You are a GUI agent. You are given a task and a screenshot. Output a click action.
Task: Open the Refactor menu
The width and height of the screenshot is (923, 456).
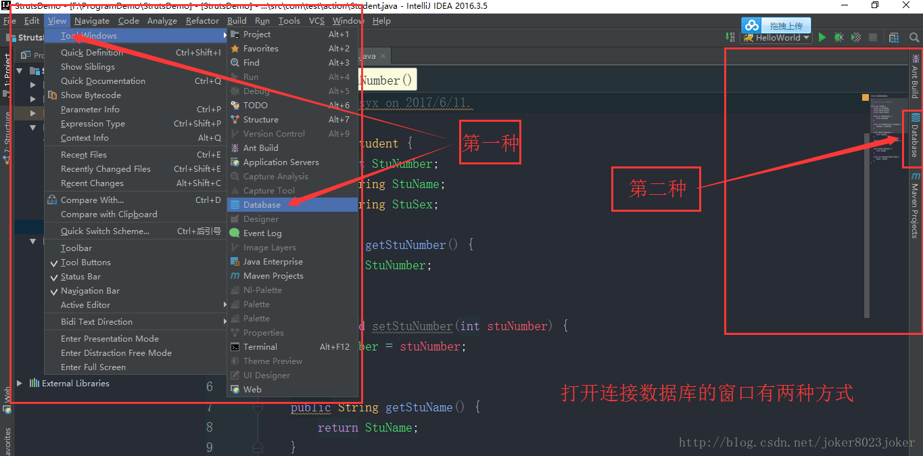click(202, 21)
